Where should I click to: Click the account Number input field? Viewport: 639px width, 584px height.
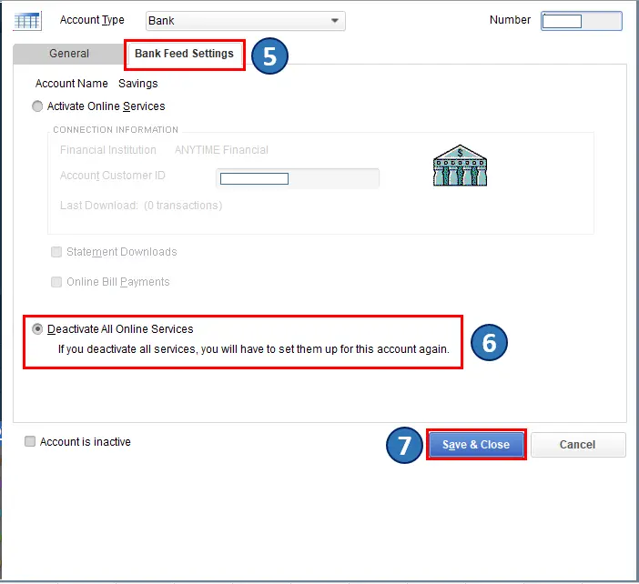pos(581,21)
